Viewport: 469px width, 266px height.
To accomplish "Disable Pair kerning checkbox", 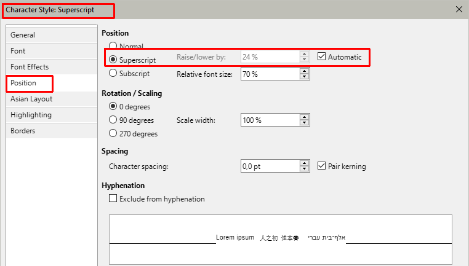I will pyautogui.click(x=321, y=166).
